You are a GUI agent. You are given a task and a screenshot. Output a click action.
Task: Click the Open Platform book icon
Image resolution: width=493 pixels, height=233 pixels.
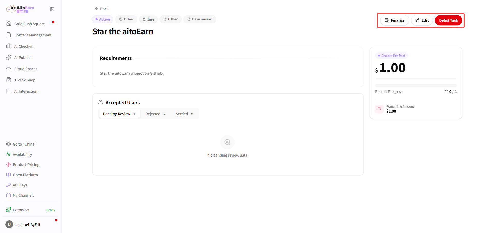[8, 175]
